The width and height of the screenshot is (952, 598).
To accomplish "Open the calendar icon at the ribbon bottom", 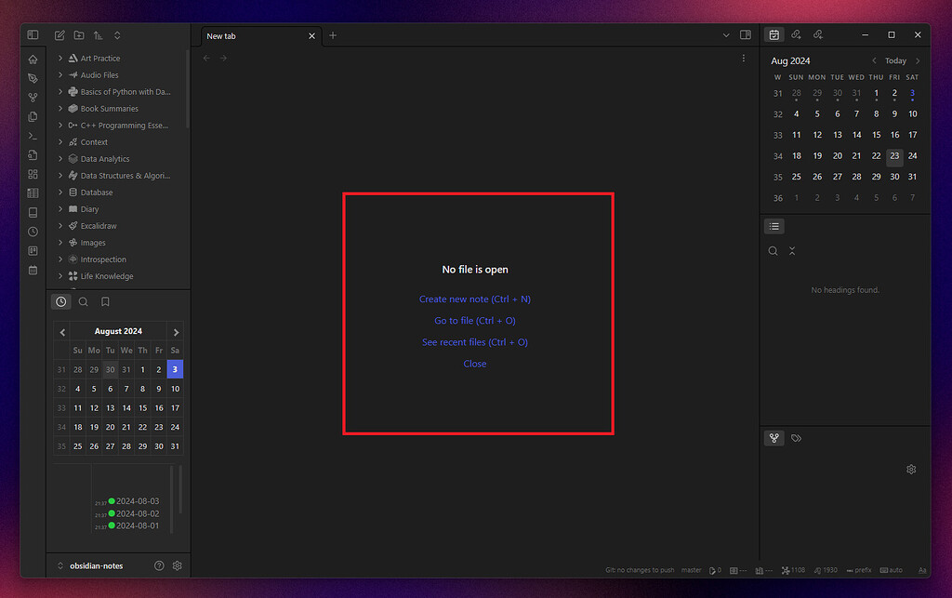I will pos(33,270).
